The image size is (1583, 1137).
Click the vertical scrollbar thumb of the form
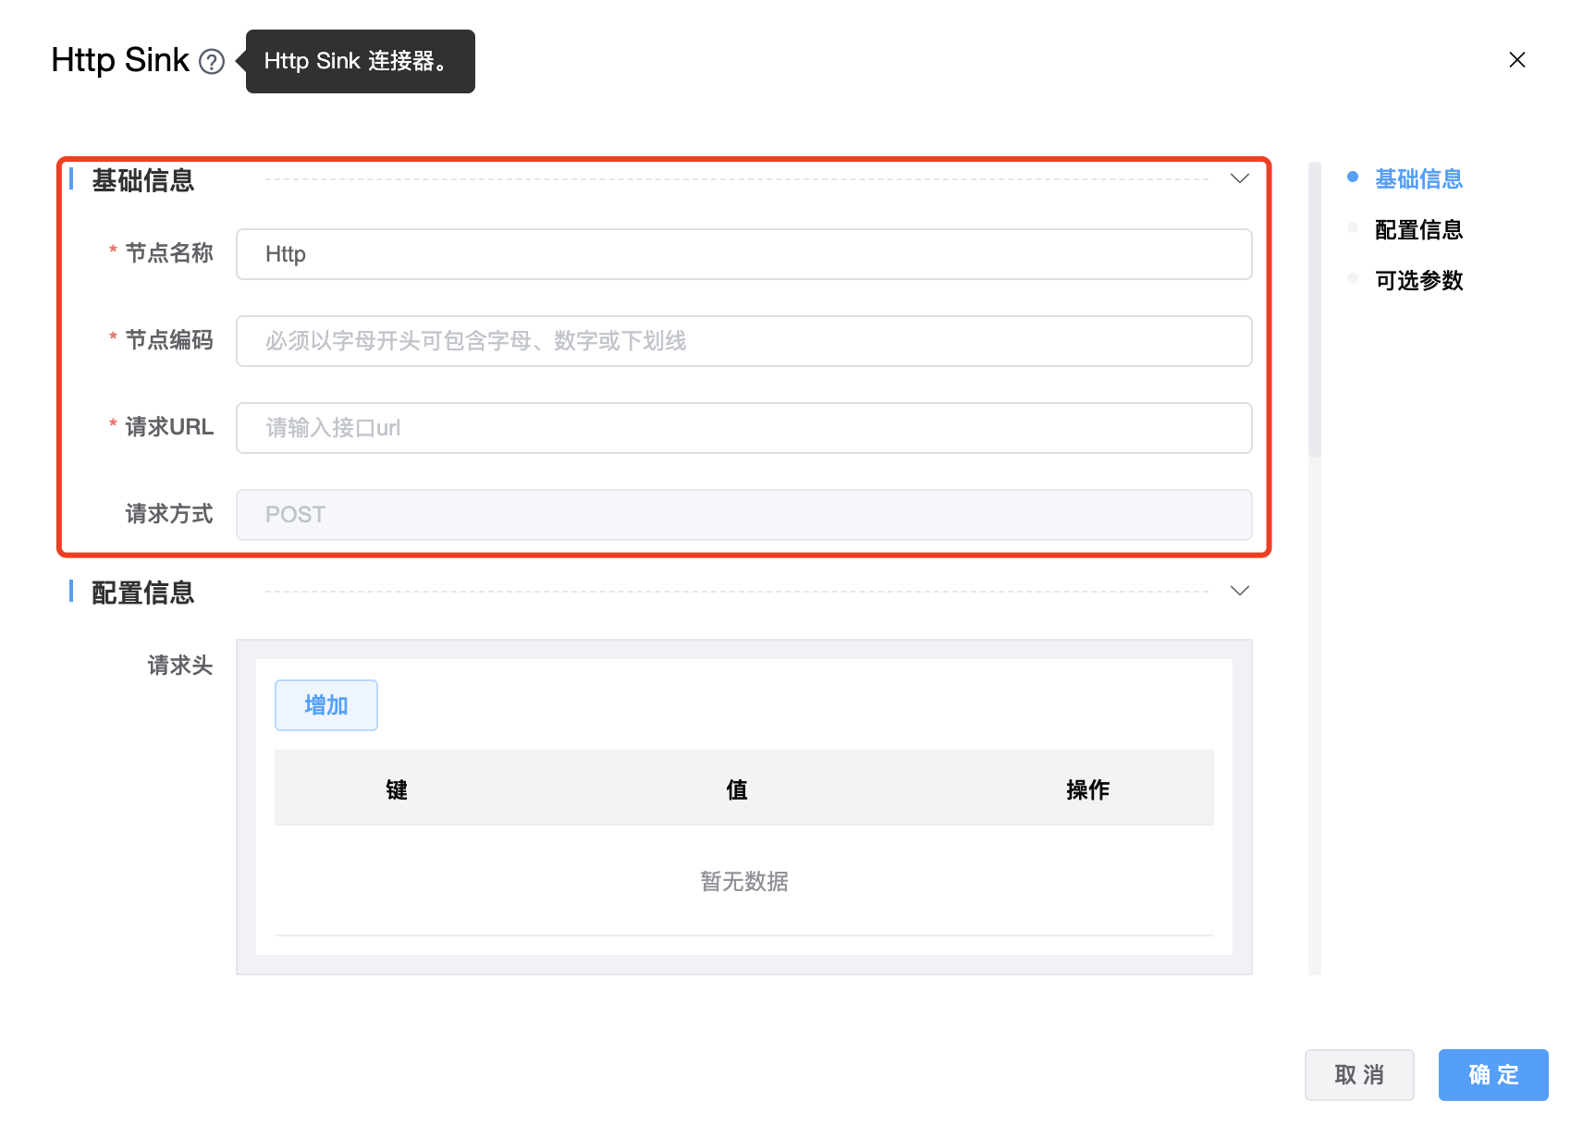click(1314, 310)
